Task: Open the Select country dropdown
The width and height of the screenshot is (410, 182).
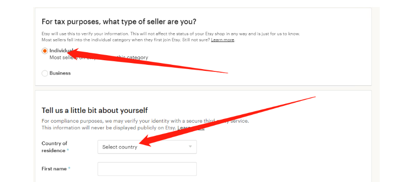Action: click(147, 147)
